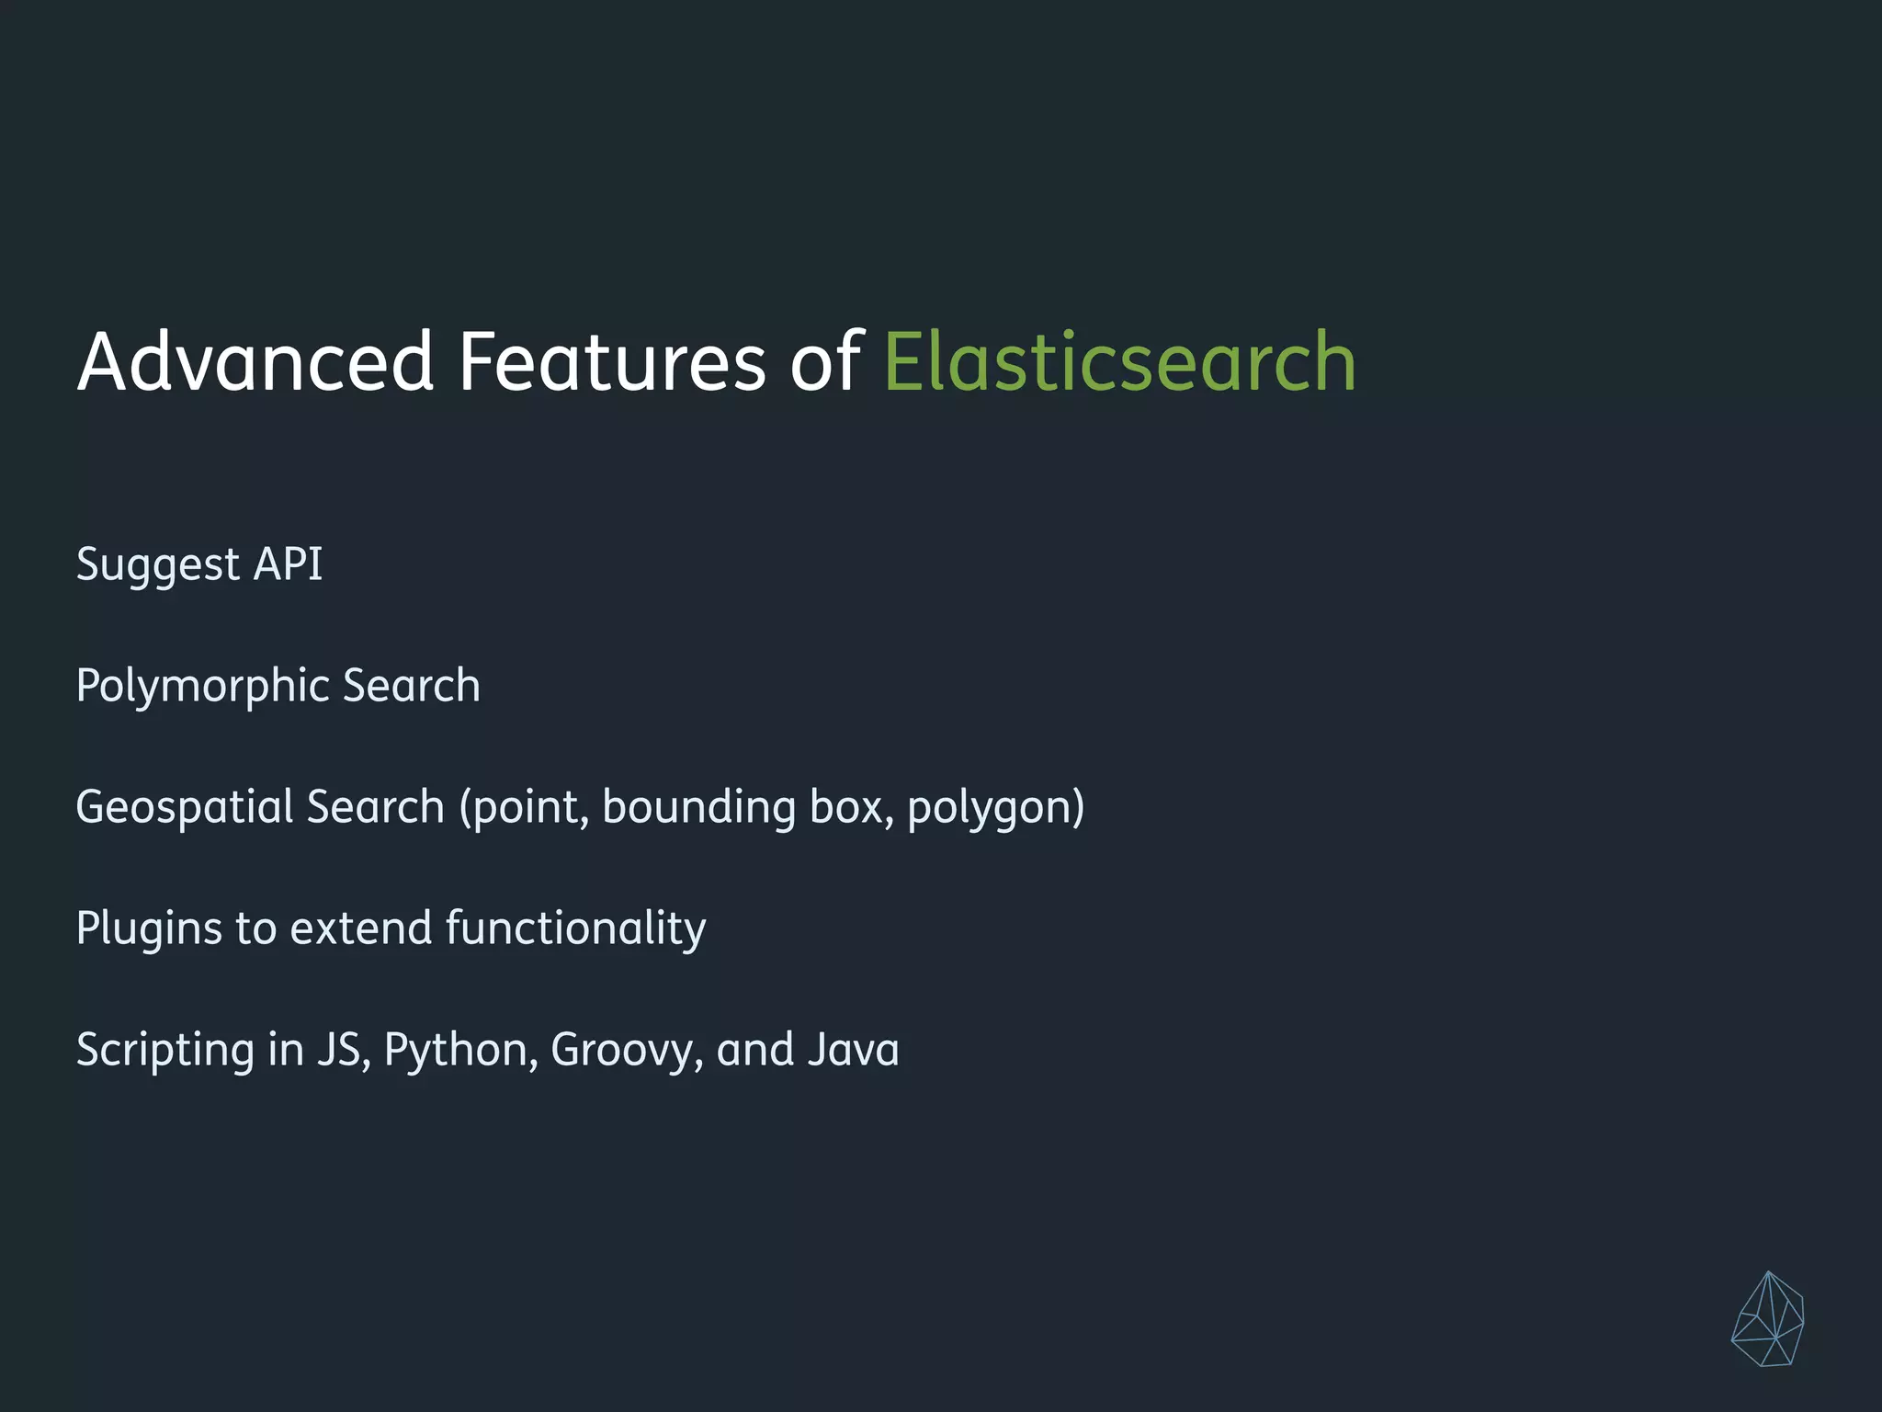1882x1412 pixels.
Task: Click the polygon logo icon in corner
Action: pyautogui.click(x=1767, y=1319)
